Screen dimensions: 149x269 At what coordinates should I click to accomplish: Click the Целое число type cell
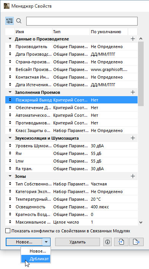click(66, 222)
